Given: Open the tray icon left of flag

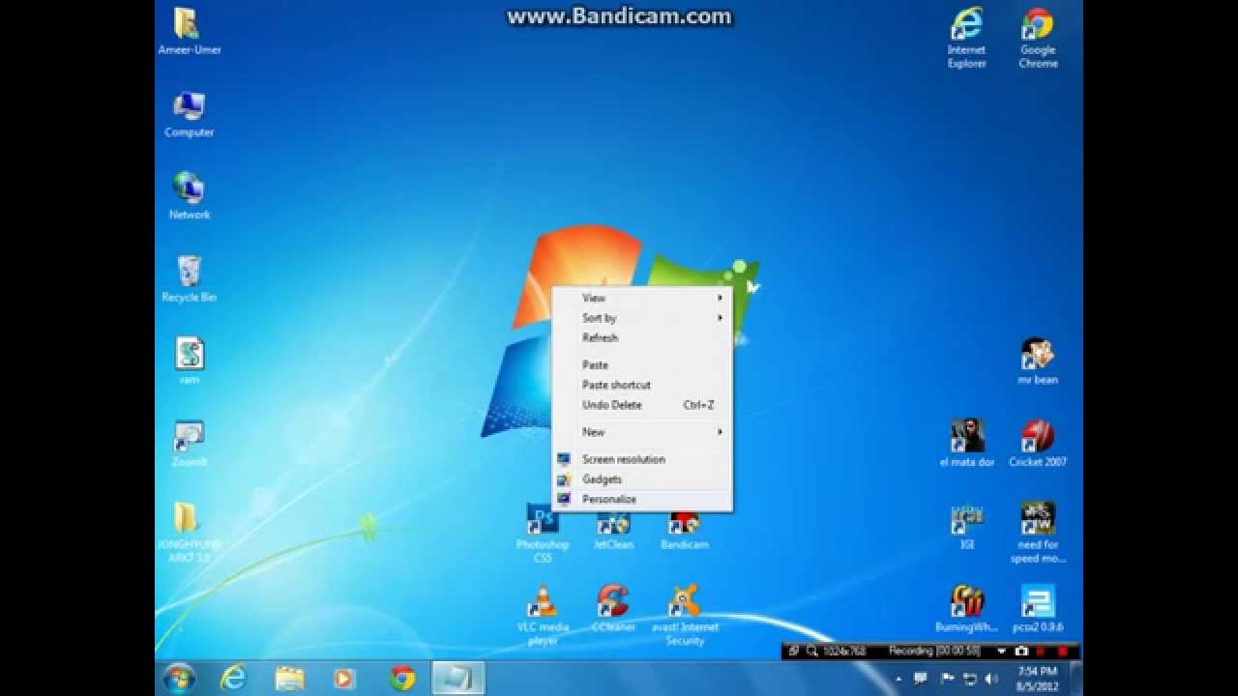Looking at the screenshot, I should 921,679.
